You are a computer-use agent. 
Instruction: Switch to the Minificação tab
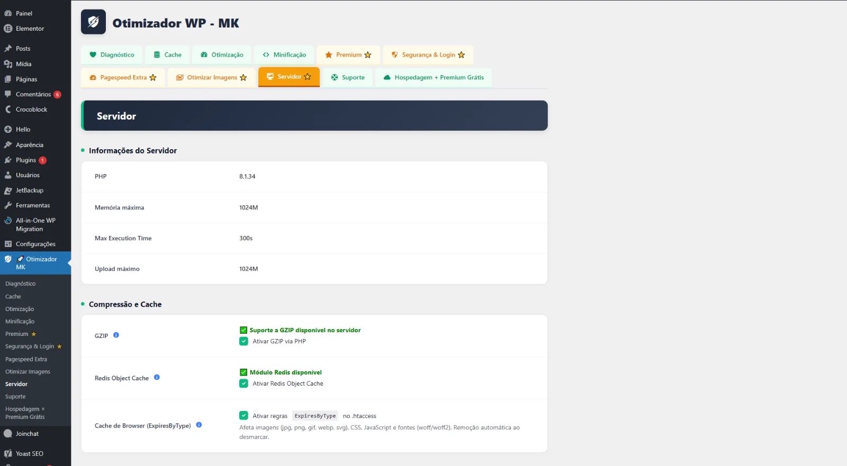pos(284,55)
